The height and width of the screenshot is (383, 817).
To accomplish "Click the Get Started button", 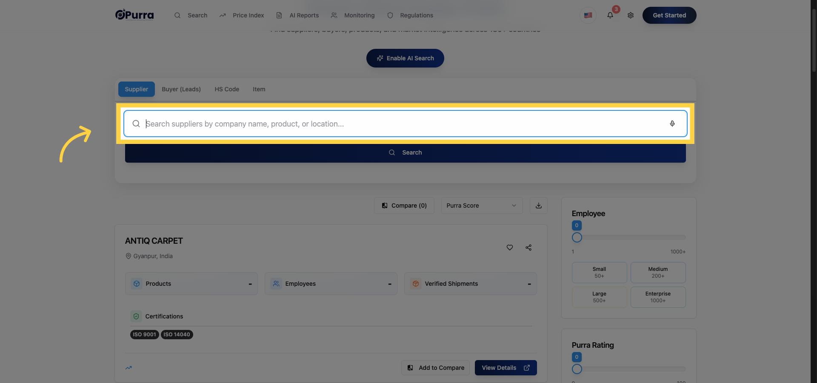I will coord(669,15).
